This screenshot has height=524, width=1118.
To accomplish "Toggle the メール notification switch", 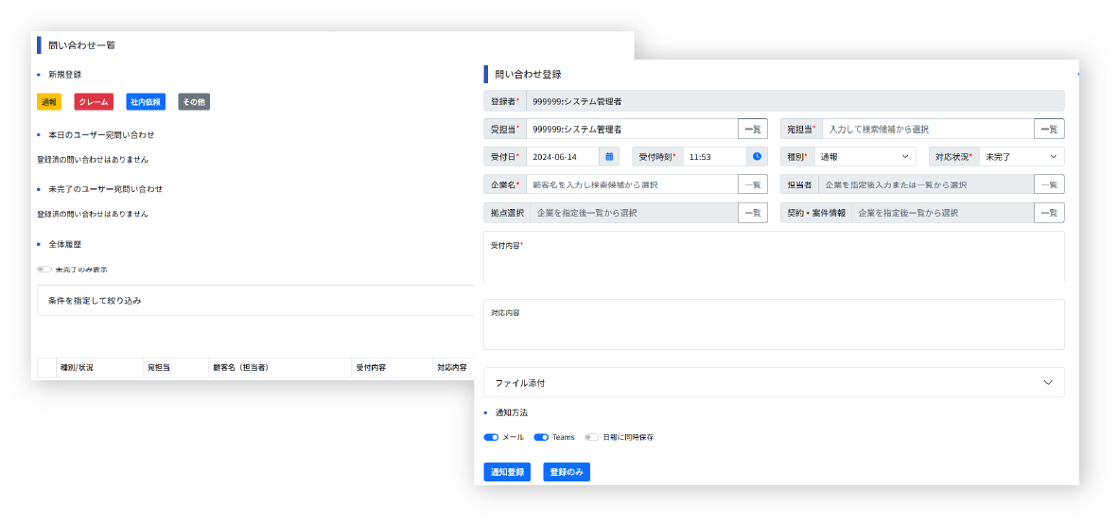I will click(x=491, y=438).
